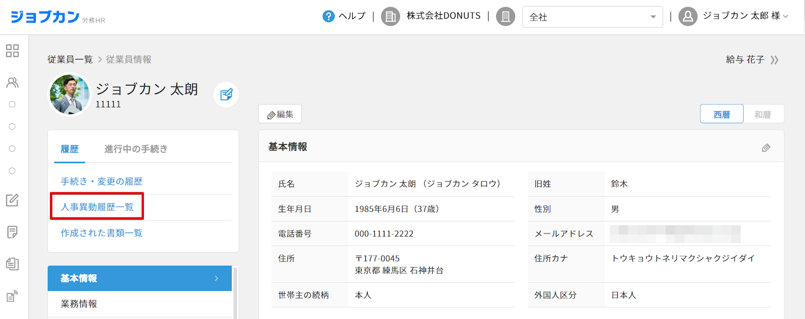Select 業務情報 in the section list
The image size is (805, 319).
79,304
